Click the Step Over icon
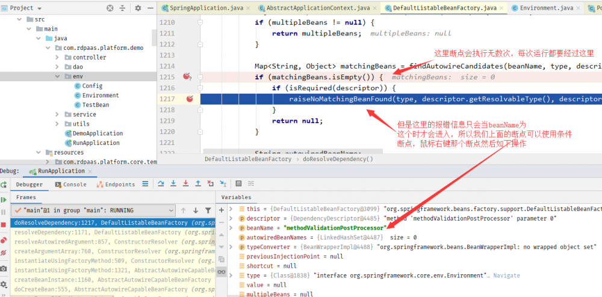Viewport: 602px width, 297px height. click(x=161, y=184)
